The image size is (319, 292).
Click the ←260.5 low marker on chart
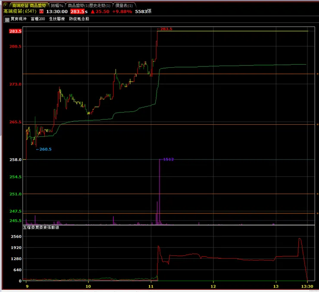(44, 149)
